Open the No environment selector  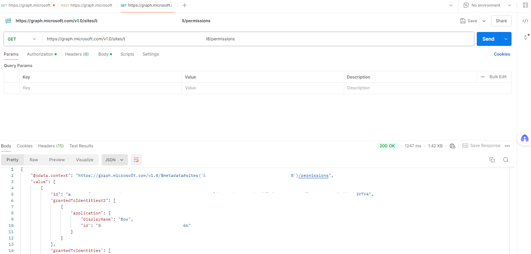tap(486, 5)
